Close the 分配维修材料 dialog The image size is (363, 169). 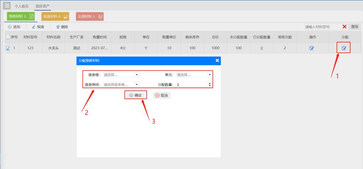click(217, 61)
